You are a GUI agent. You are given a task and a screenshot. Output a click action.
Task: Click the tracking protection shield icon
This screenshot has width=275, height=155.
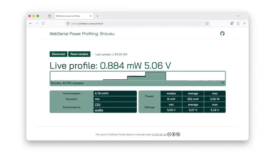[68, 24]
